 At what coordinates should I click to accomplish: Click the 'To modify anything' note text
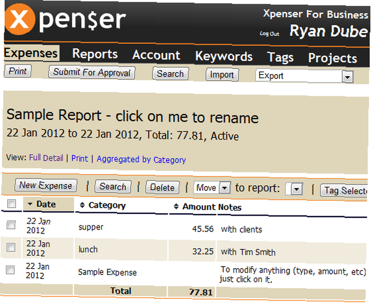tap(293, 275)
